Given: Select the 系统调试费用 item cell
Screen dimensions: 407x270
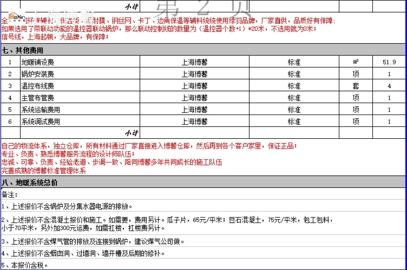Looking at the screenshot, I should pyautogui.click(x=80, y=122).
